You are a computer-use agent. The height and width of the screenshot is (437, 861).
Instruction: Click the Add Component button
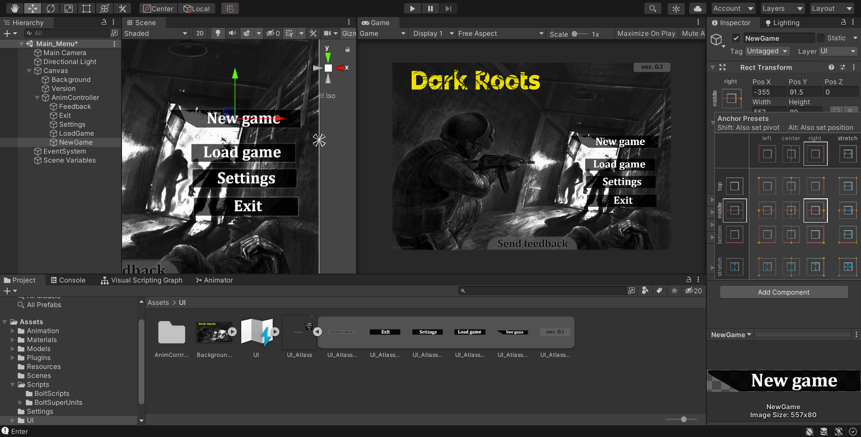click(783, 292)
